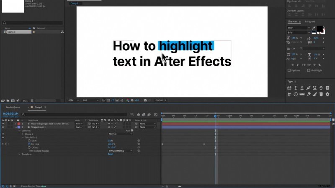Collapse the Shape Layer 1 twirl arrow

(16, 127)
